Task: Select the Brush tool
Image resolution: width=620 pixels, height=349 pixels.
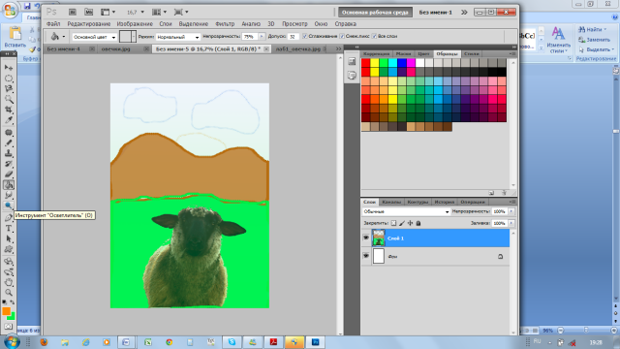Action: click(x=9, y=143)
